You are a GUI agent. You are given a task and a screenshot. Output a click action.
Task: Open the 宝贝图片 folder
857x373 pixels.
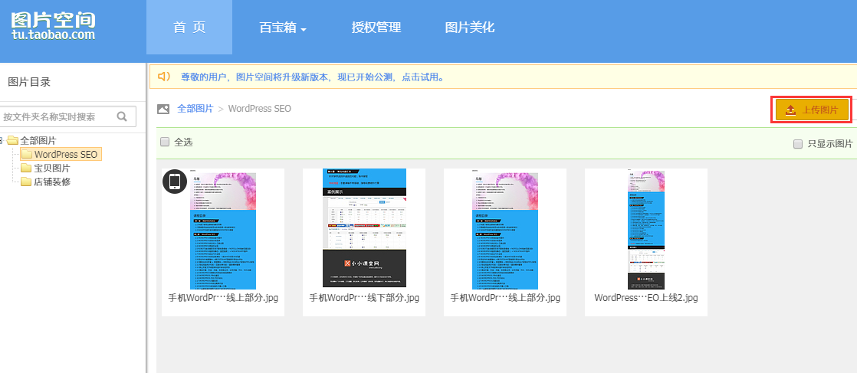tap(51, 169)
